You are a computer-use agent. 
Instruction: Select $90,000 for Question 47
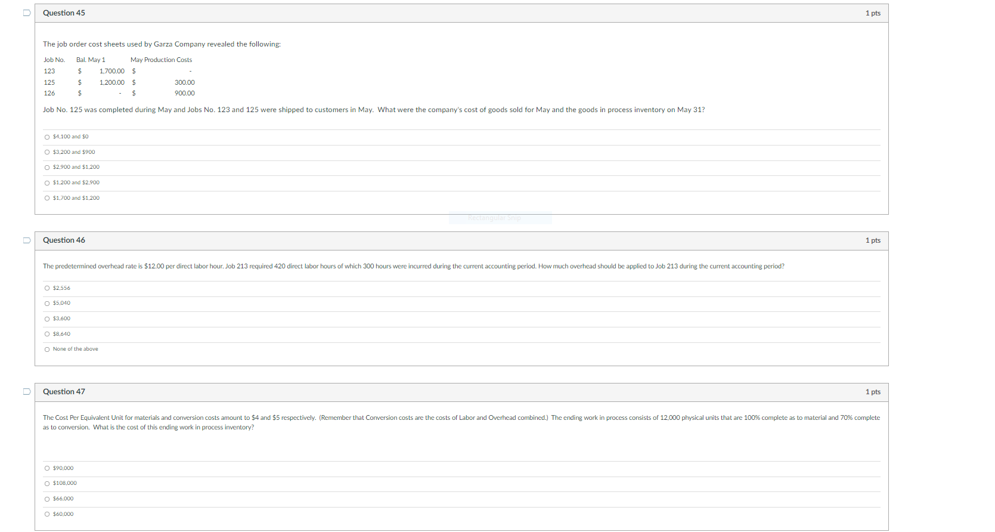[x=47, y=468]
